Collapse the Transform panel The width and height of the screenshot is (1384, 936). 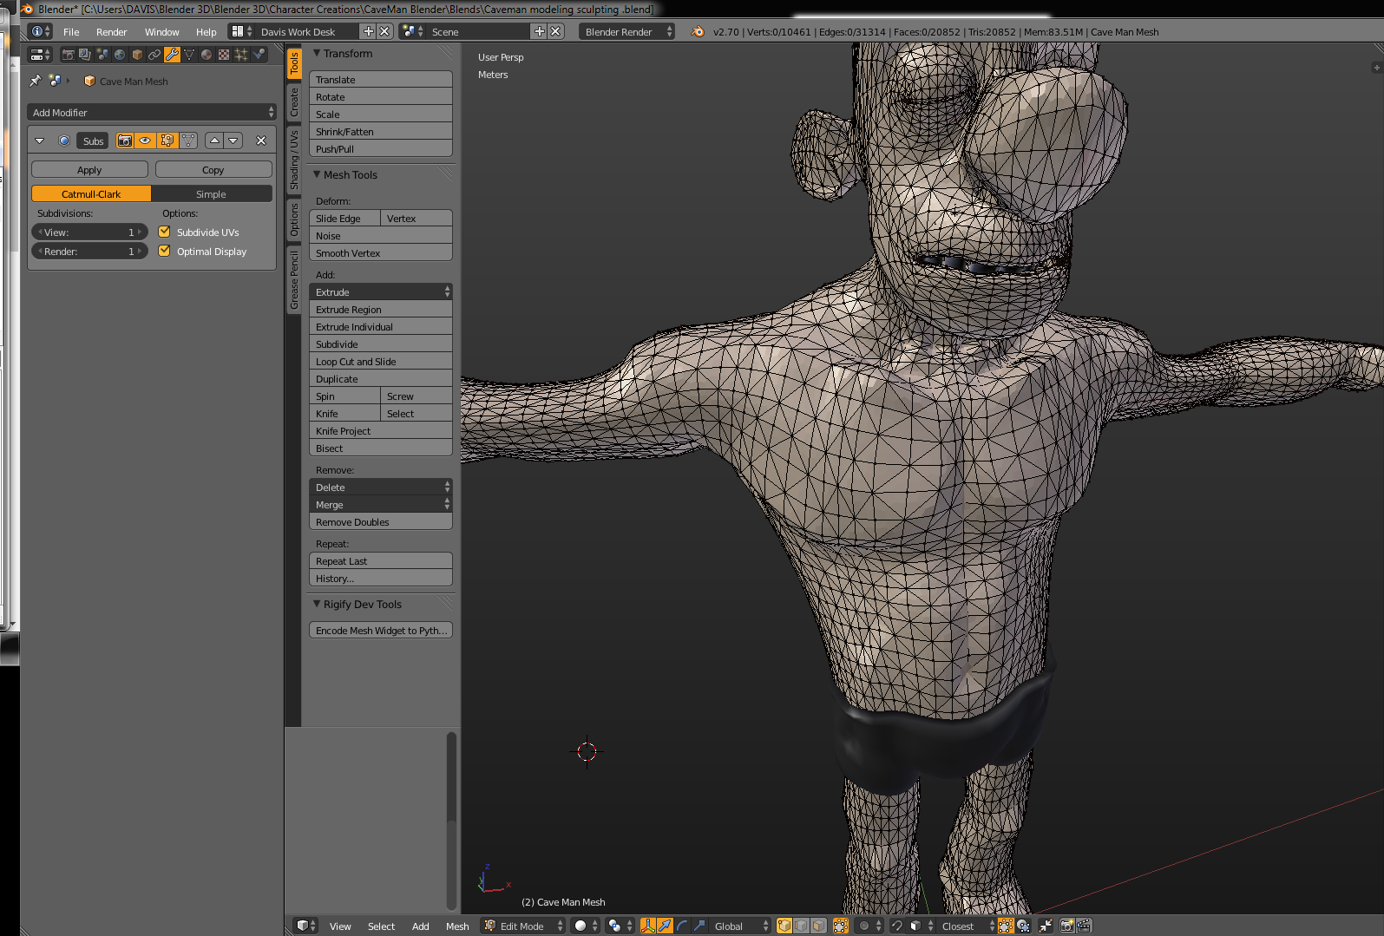click(317, 53)
